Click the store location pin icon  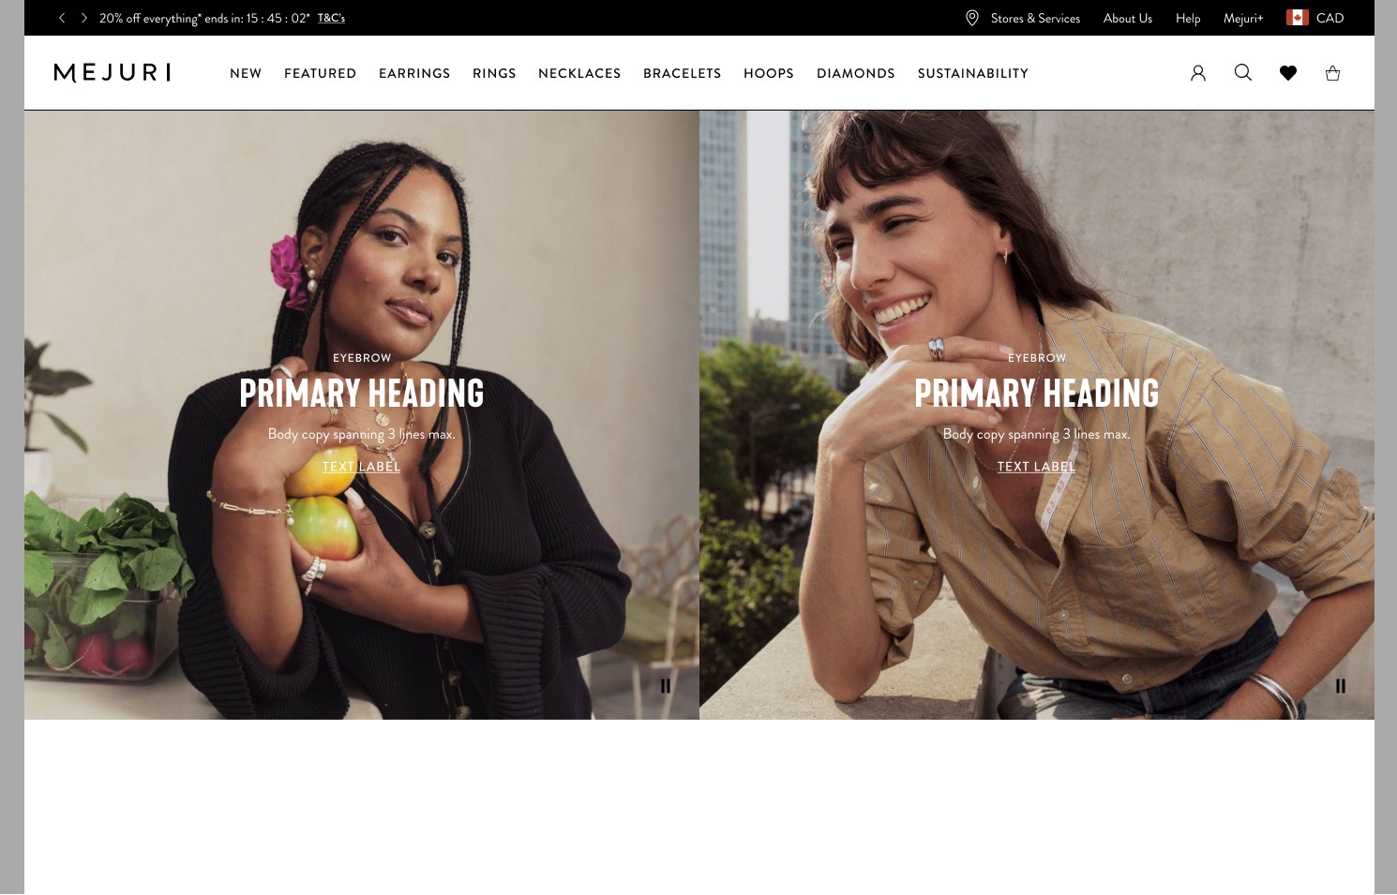point(972,18)
